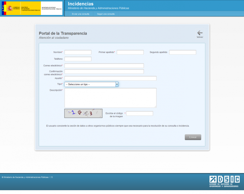
Task: Focus the Correo electrónico field
Action: tap(104, 66)
